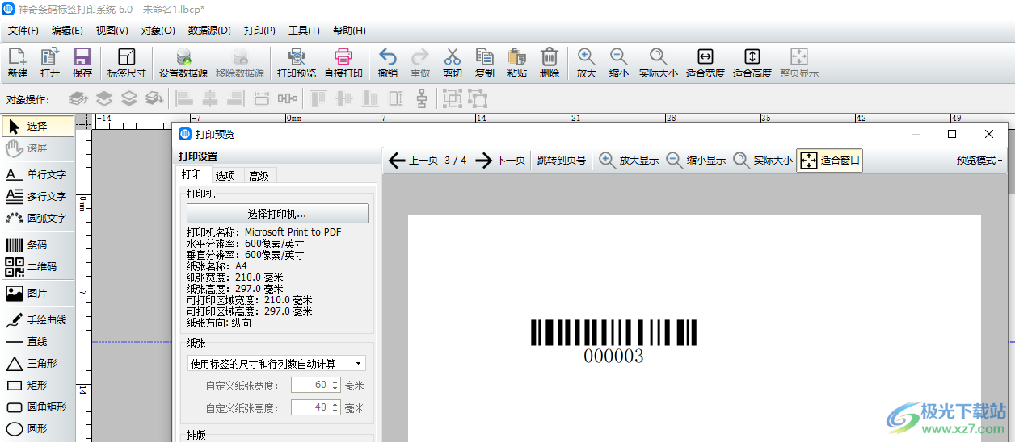Select the 单行文字 text tool
1015x442 pixels.
pos(37,174)
